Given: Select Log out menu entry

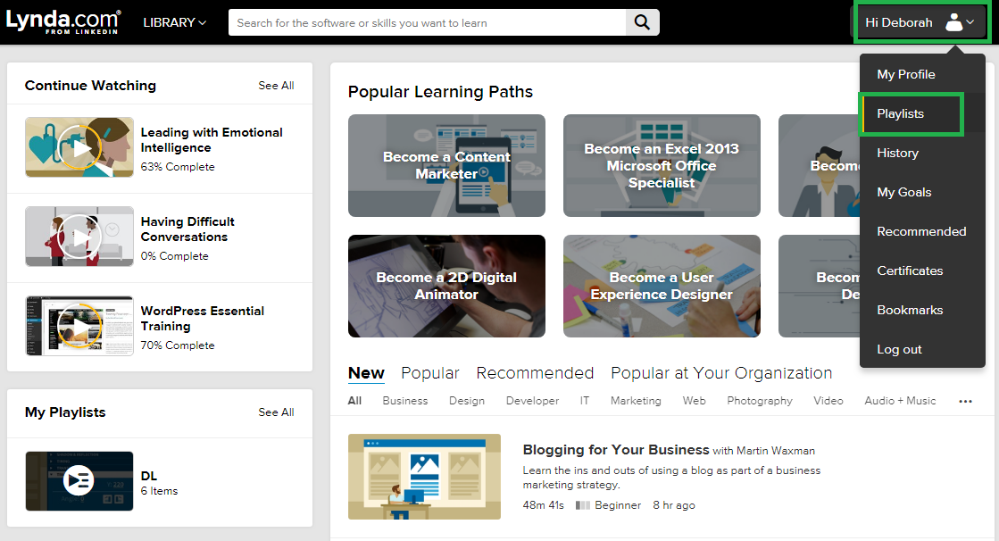Looking at the screenshot, I should tap(899, 349).
